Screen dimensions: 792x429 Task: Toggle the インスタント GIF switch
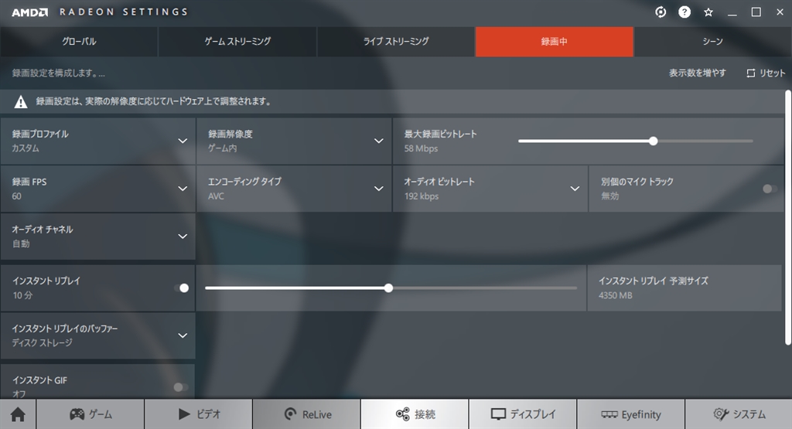click(181, 387)
